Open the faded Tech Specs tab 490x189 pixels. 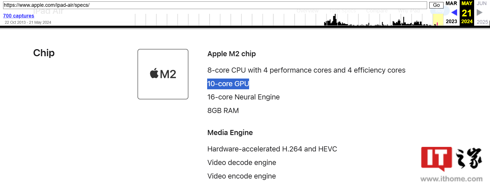[342, 11]
